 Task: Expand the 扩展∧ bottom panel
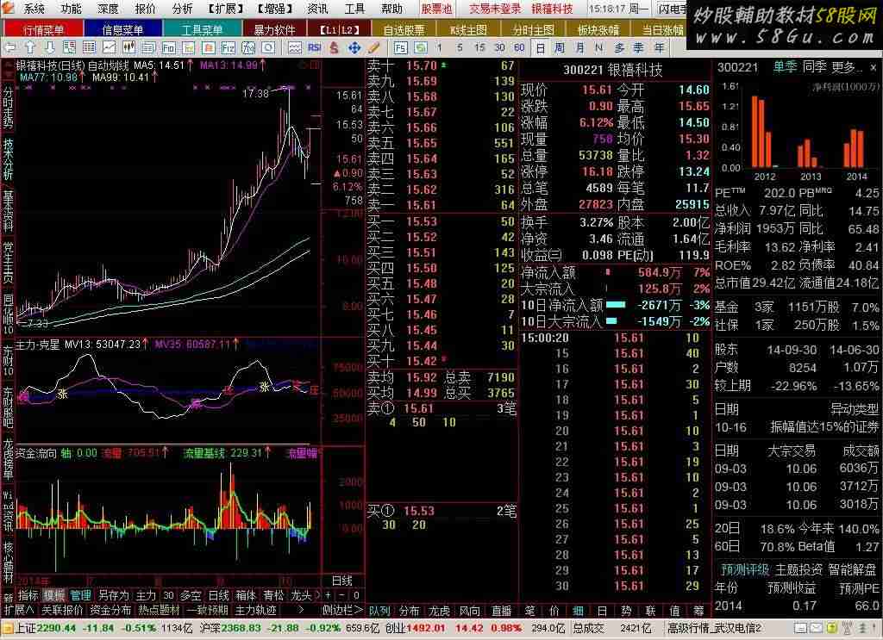tap(19, 610)
